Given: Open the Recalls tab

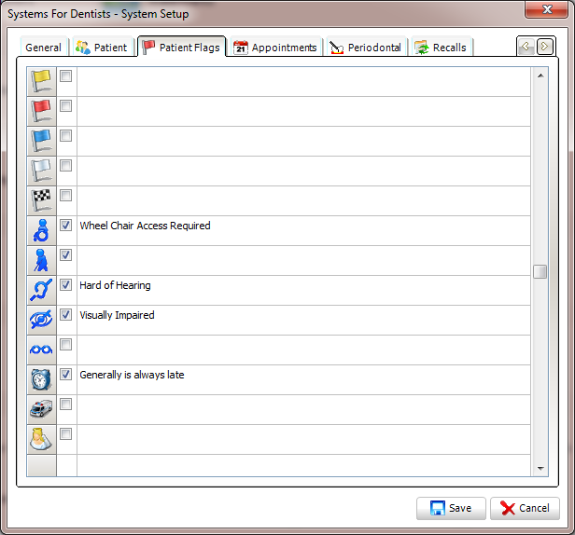Looking at the screenshot, I should [441, 48].
